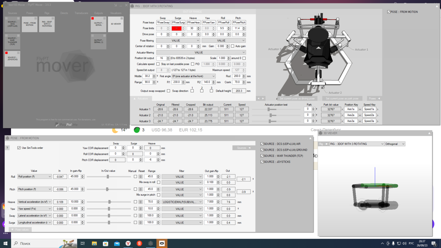Open the SOURCE :: DCS (UDP+LUA) tile
This screenshot has width=441, height=248.
coord(12,24)
